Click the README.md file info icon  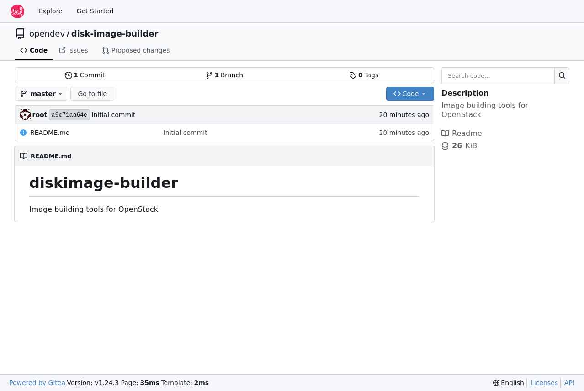23,133
